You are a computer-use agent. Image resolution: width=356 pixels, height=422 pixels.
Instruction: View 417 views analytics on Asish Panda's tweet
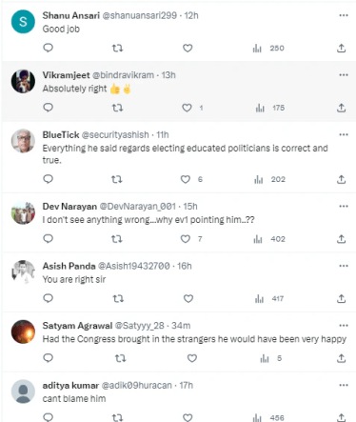point(269,298)
